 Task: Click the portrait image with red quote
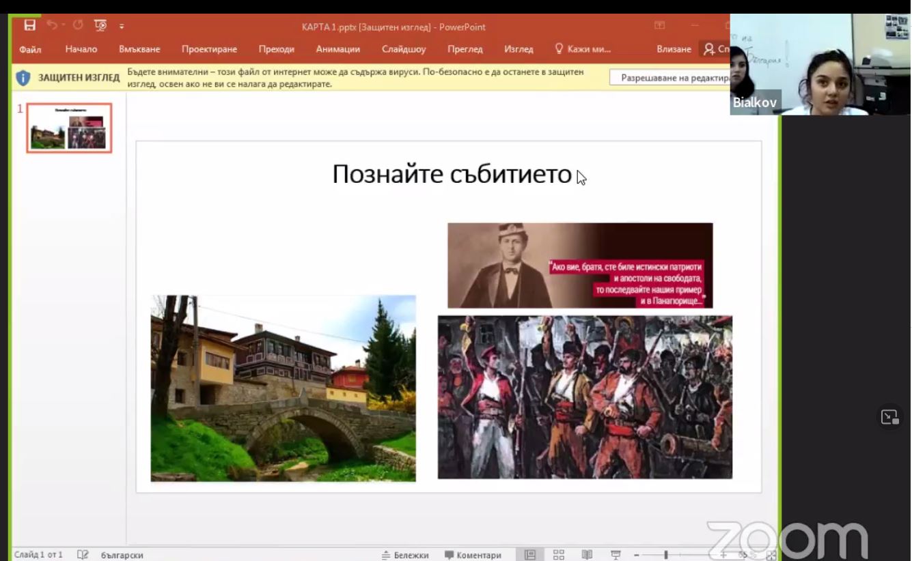point(580,265)
